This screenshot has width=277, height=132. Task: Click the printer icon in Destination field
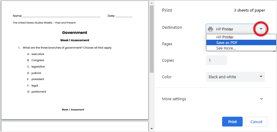(210, 29)
